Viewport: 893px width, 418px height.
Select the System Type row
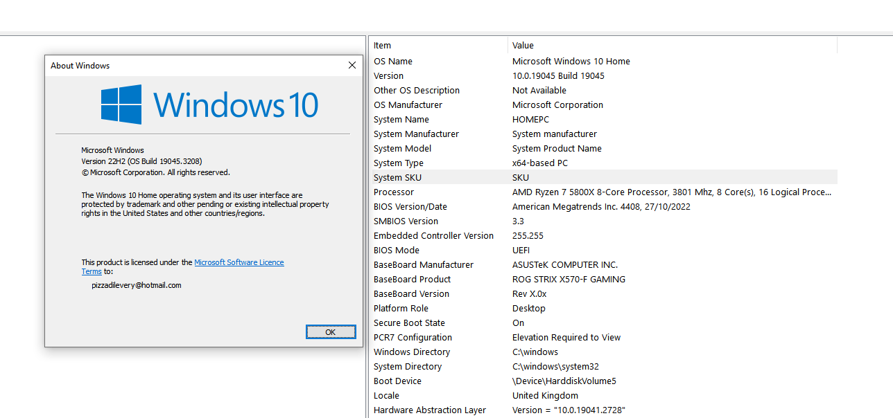(x=603, y=163)
